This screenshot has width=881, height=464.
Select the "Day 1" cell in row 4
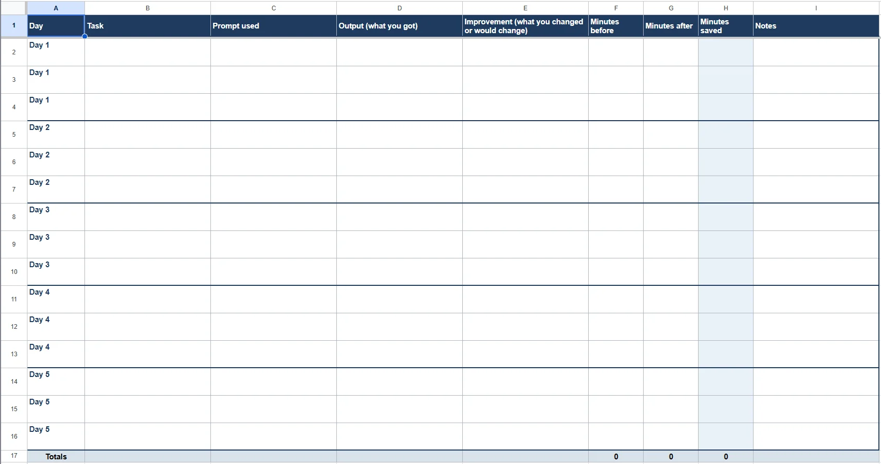[56, 107]
